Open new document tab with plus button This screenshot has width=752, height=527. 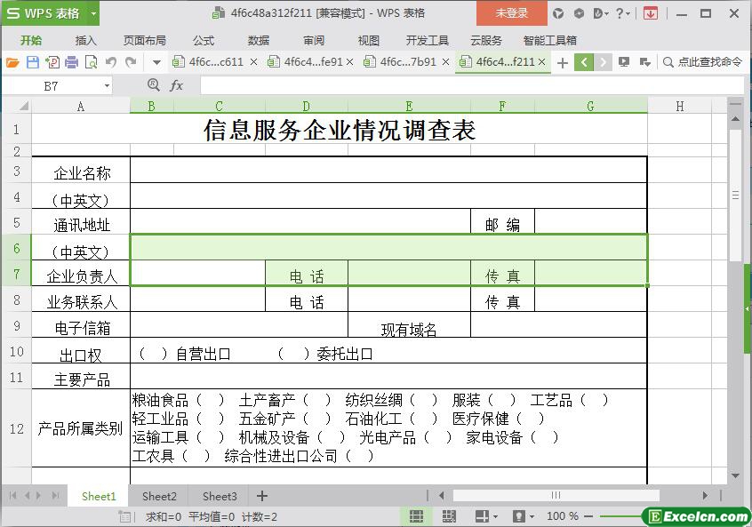tap(562, 62)
